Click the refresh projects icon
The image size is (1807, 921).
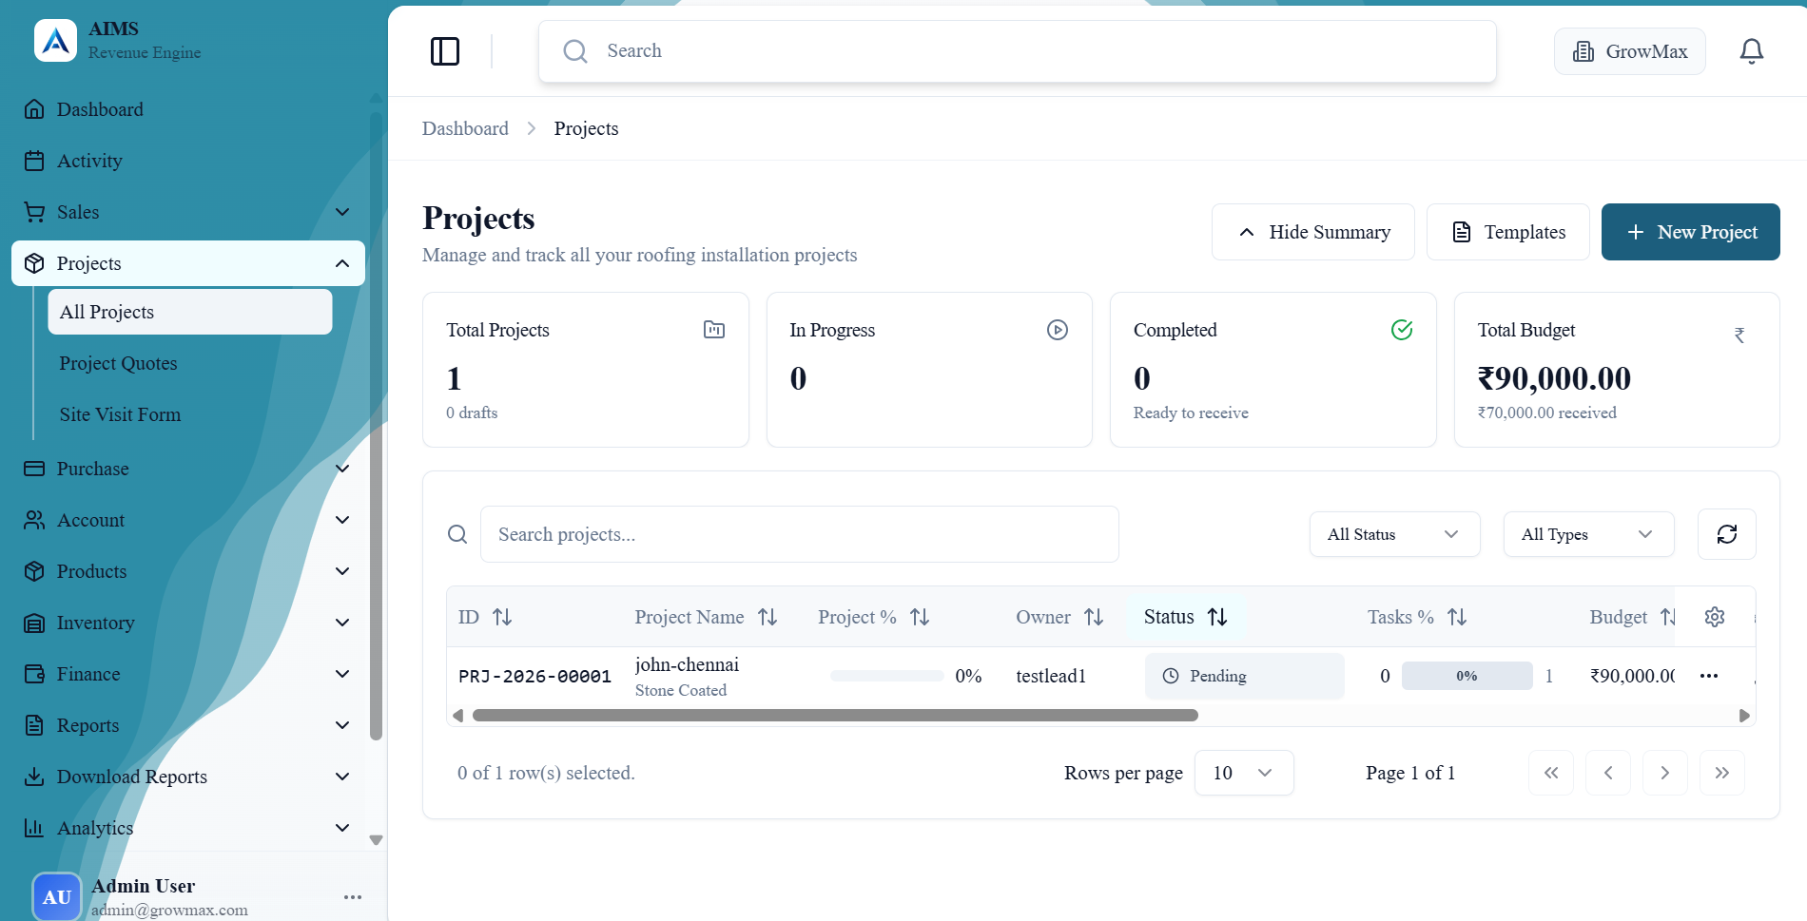pos(1726,534)
